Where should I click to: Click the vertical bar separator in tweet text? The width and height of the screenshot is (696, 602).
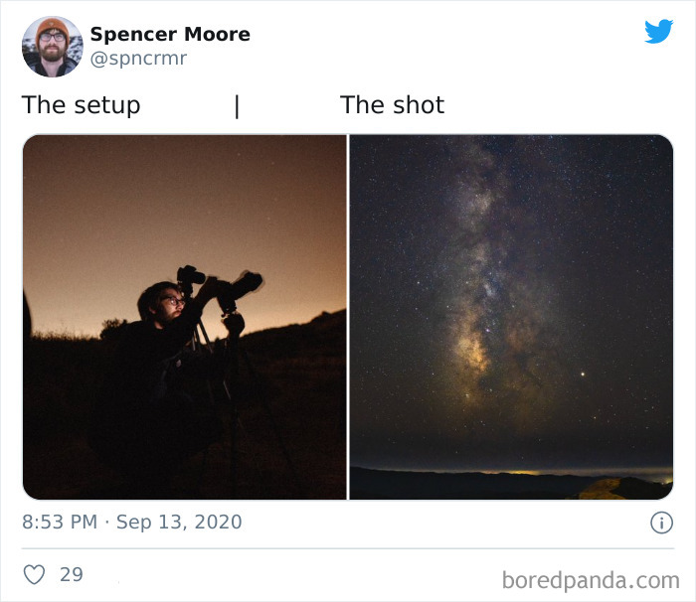pos(237,106)
